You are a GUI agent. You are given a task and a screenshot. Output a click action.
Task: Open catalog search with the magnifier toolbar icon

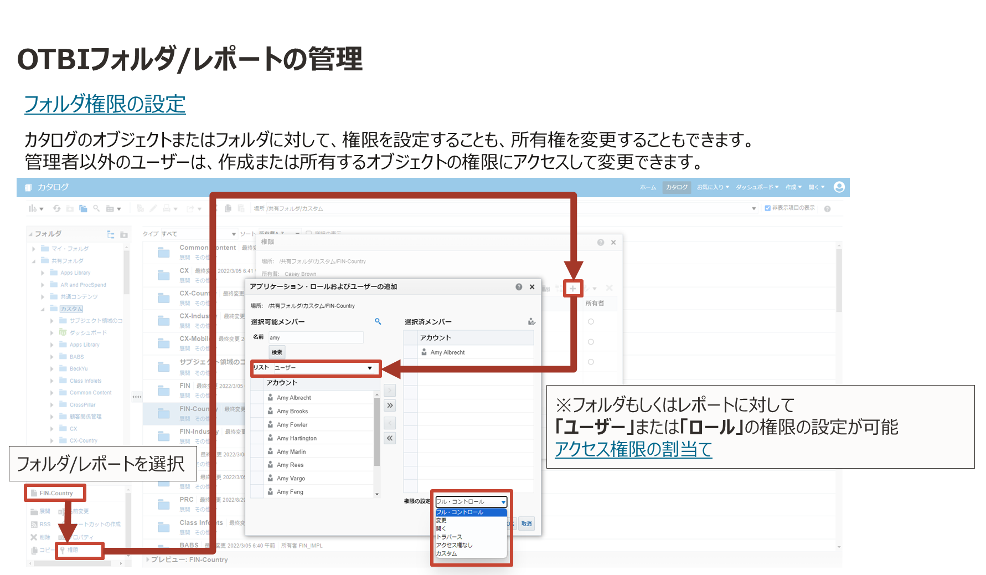[97, 208]
